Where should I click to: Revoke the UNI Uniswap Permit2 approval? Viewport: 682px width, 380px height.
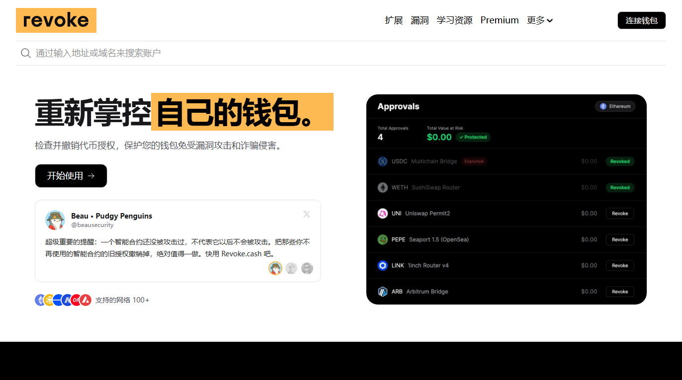coord(620,214)
